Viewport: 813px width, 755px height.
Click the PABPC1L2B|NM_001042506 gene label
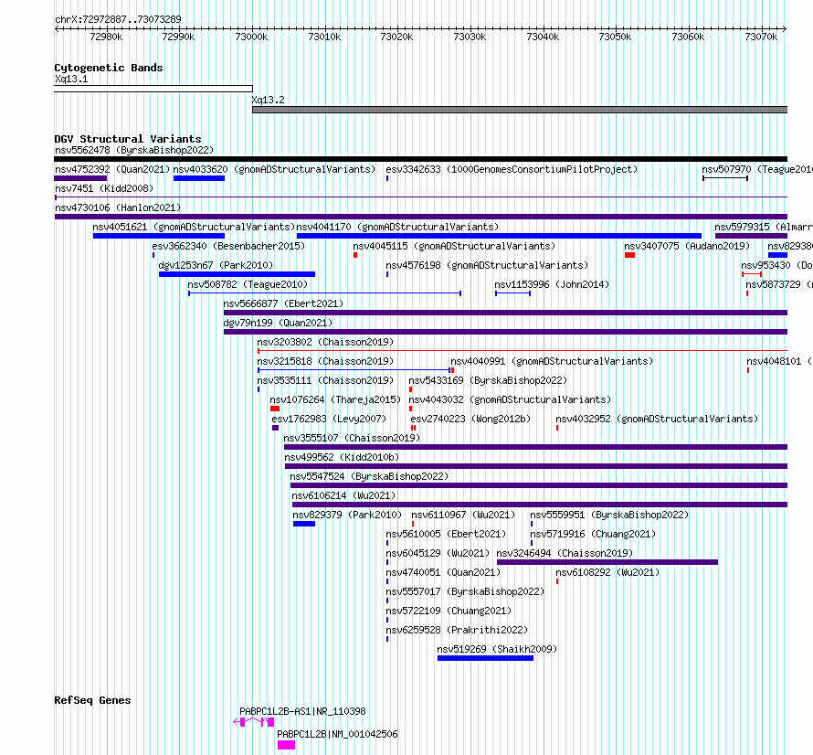click(338, 734)
